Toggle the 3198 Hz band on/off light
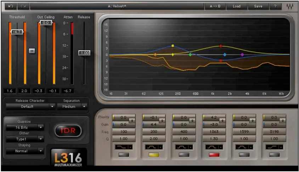This screenshot has width=299, height=172. tap(274, 155)
